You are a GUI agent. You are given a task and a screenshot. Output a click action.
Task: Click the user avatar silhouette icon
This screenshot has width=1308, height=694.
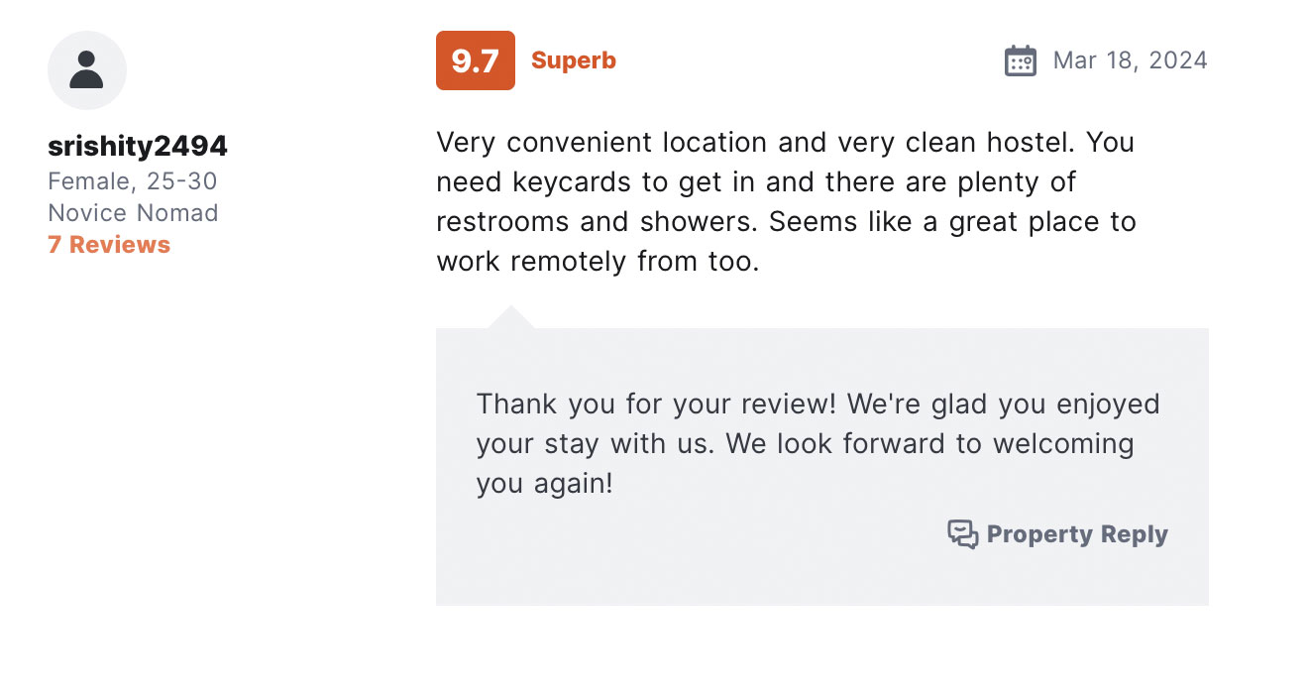[x=87, y=70]
